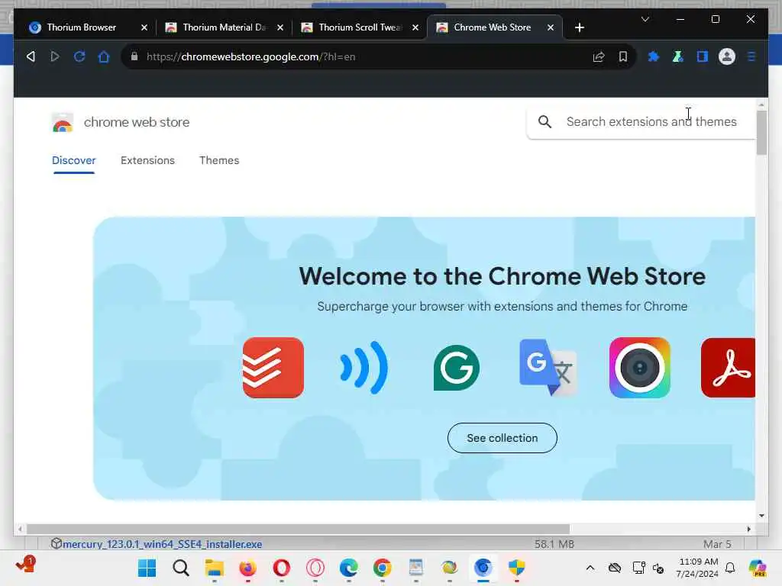Switch to the Thorium Material Da tab
782x586 pixels.
tap(225, 27)
